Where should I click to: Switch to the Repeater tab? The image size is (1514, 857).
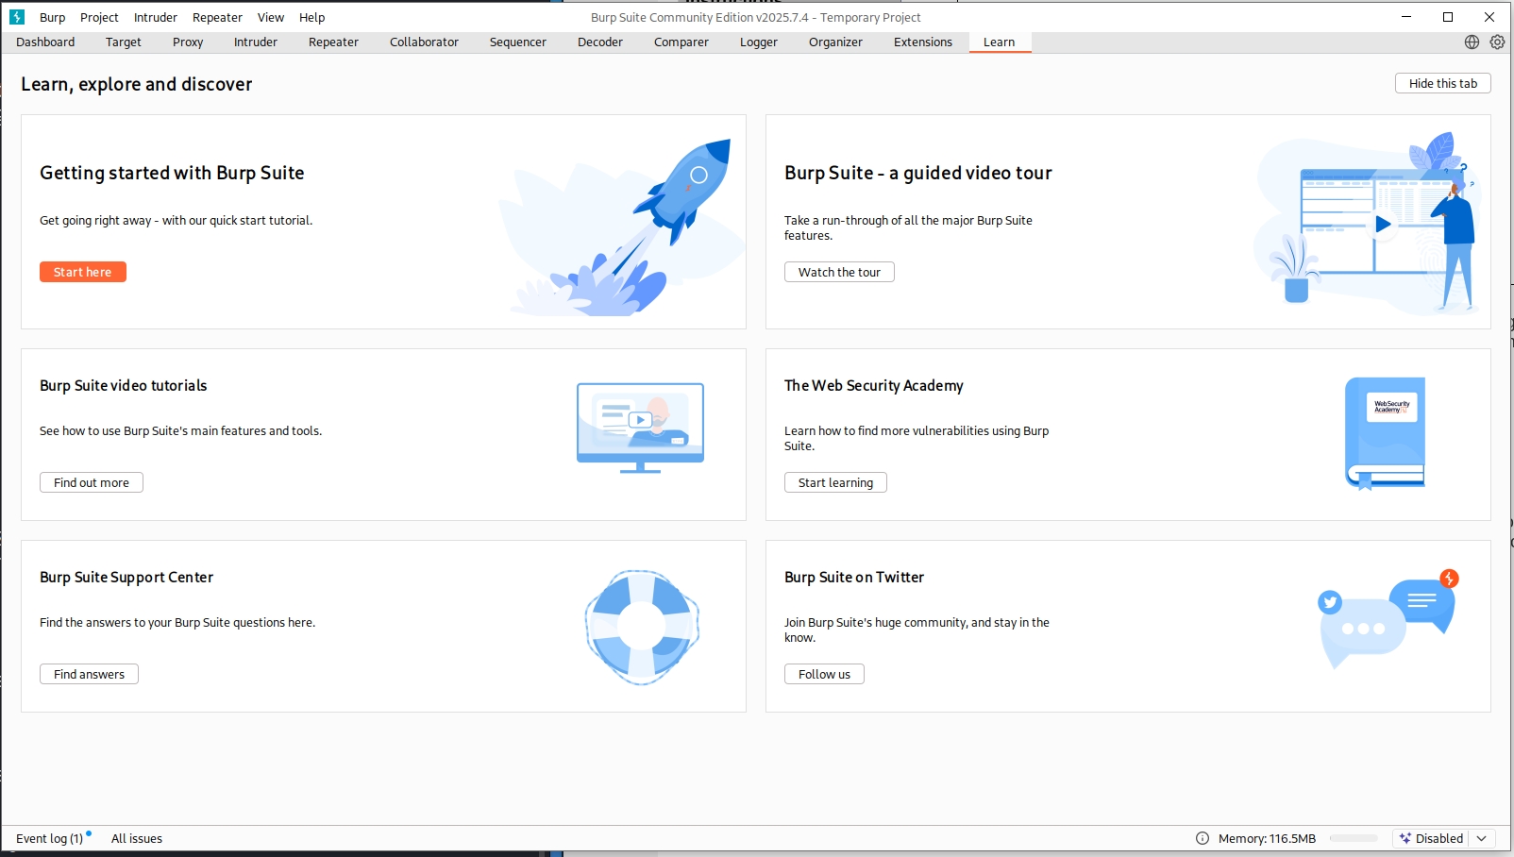pos(333,42)
